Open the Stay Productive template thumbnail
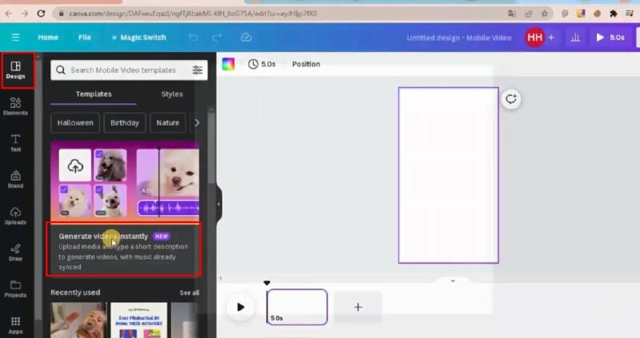This screenshot has width=640, height=338. (138, 320)
